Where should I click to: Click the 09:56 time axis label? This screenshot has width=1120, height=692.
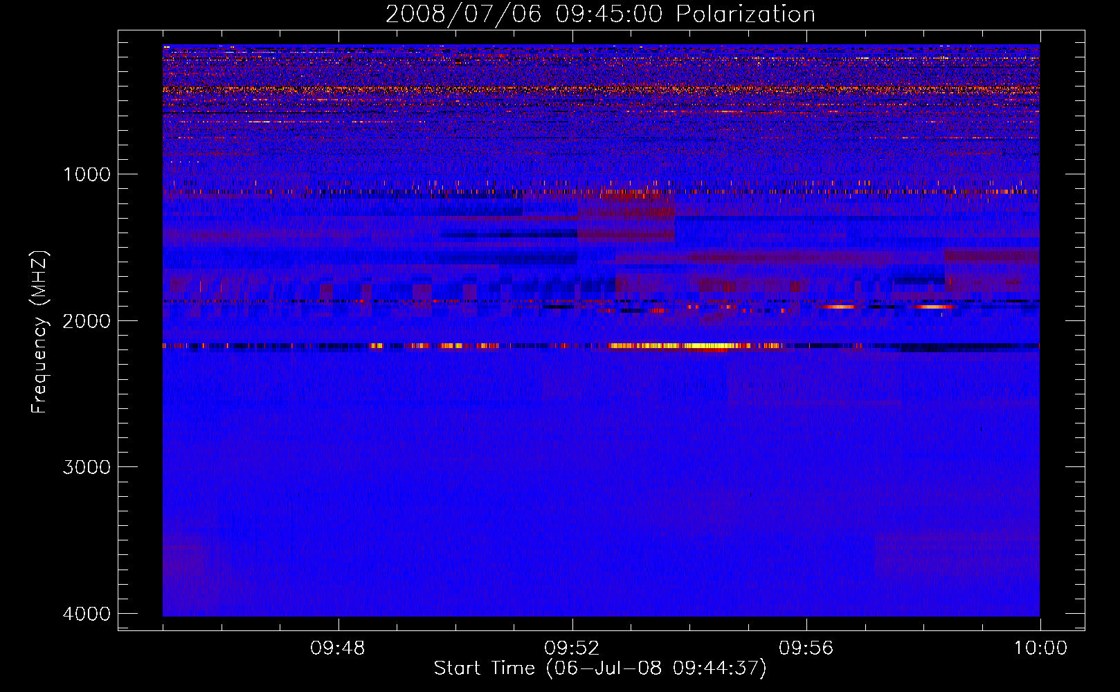tap(806, 648)
